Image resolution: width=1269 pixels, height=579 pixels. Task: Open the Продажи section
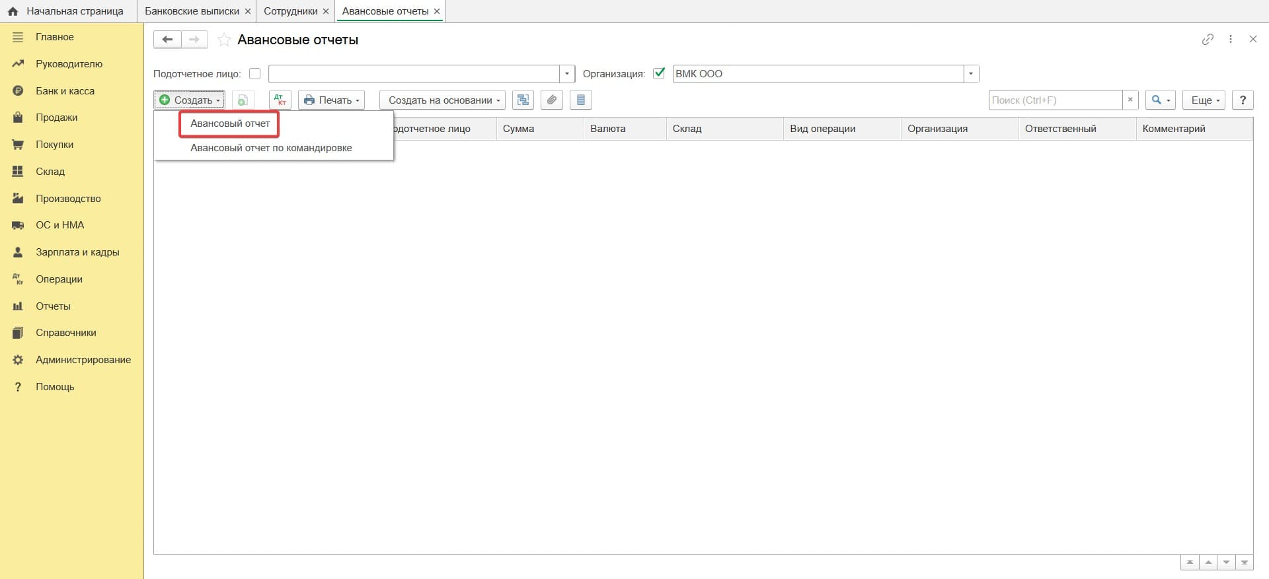click(56, 118)
